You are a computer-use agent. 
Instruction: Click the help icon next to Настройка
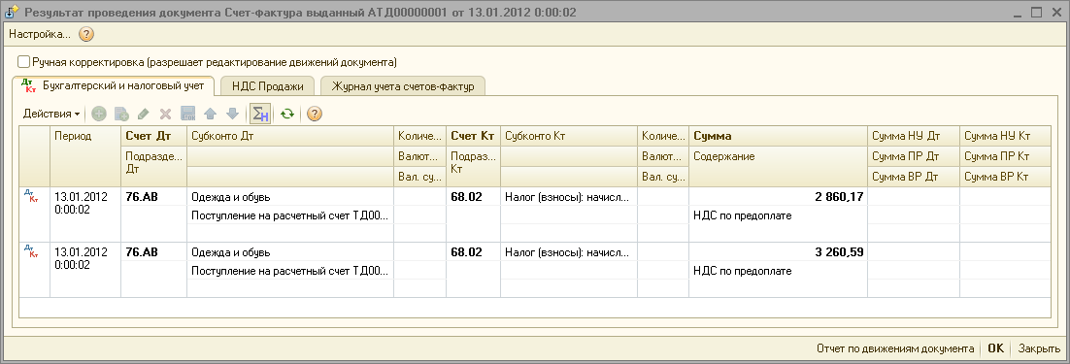click(x=86, y=34)
